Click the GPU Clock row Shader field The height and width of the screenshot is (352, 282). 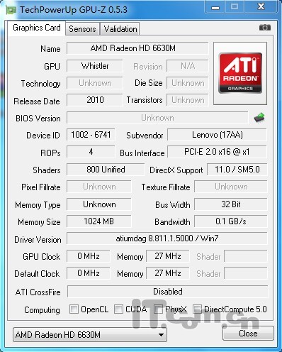point(246,256)
